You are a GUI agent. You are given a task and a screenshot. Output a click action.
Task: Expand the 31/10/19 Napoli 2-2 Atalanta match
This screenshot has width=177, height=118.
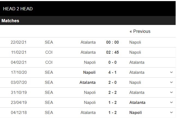171,93
